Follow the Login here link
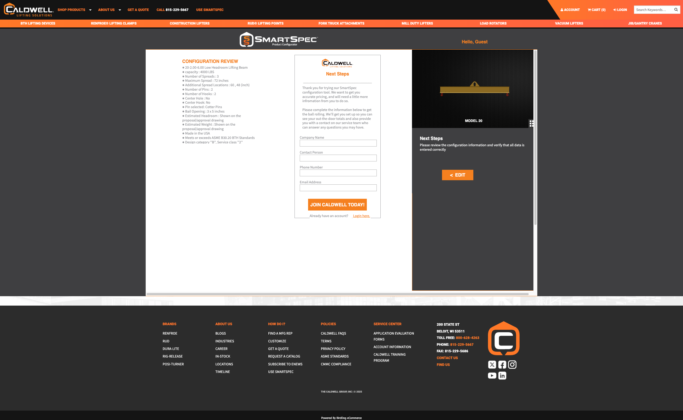This screenshot has height=420, width=683. 361,216
